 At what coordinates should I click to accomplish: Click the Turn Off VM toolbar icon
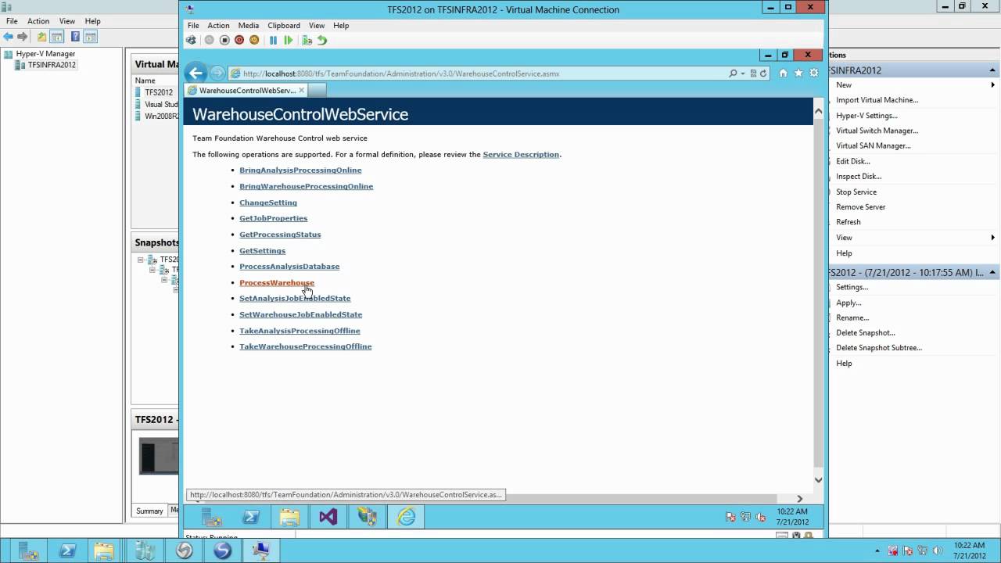[224, 40]
